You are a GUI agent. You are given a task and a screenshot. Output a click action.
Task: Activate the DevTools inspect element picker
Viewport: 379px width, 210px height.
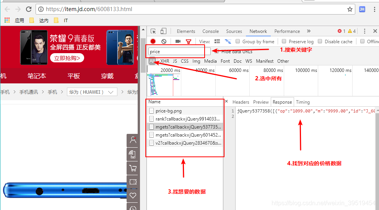(x=153, y=31)
